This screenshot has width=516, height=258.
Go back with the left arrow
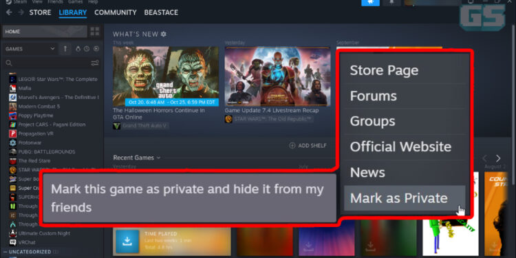pyautogui.click(x=9, y=12)
